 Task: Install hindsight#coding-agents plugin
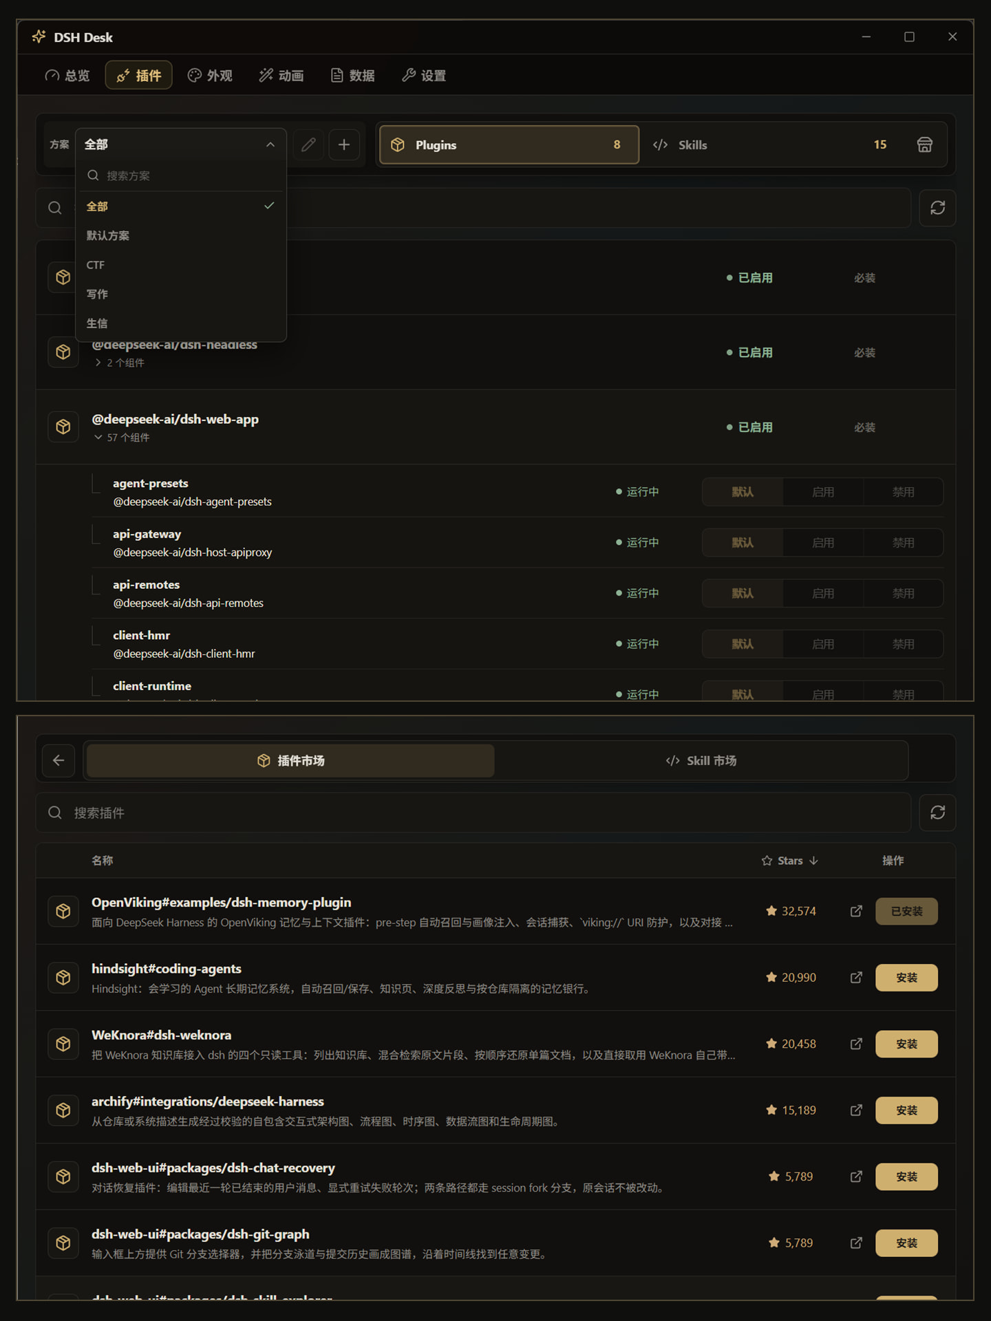pos(906,978)
